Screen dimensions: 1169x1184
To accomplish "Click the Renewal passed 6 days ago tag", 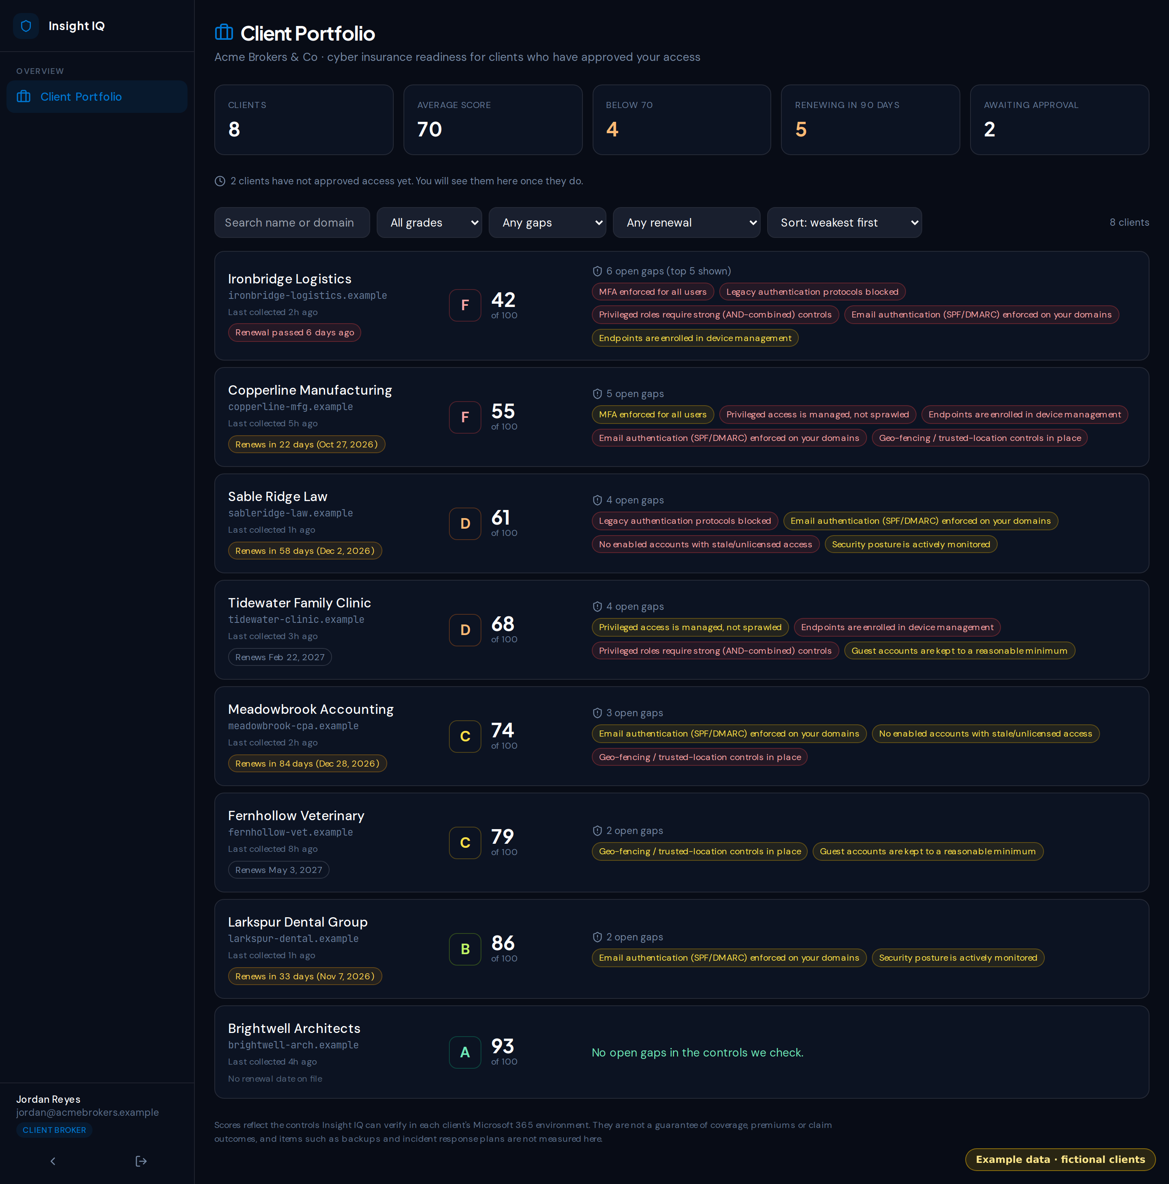I will 295,333.
